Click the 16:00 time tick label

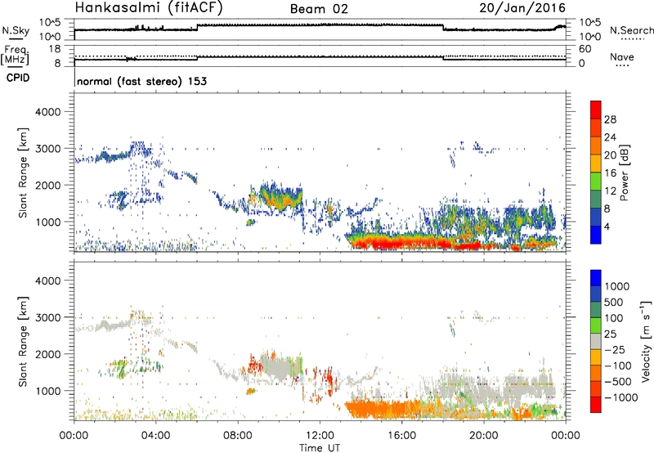pos(401,436)
